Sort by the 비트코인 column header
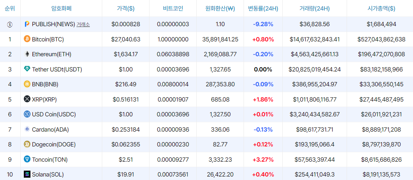This screenshot has width=413, height=180. [173, 9]
